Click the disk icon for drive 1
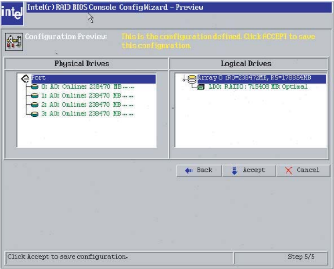334x269 pixels. coord(34,96)
